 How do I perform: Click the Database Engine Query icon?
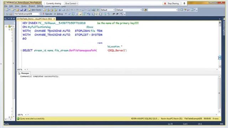(44, 10)
